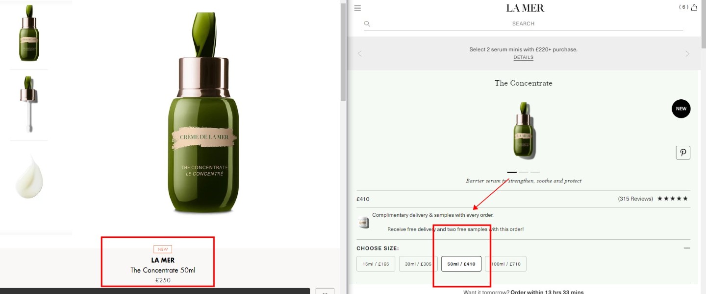Screen dimensions: 706x294
Task: Show the third product image via carousel dot
Action: click(x=535, y=172)
